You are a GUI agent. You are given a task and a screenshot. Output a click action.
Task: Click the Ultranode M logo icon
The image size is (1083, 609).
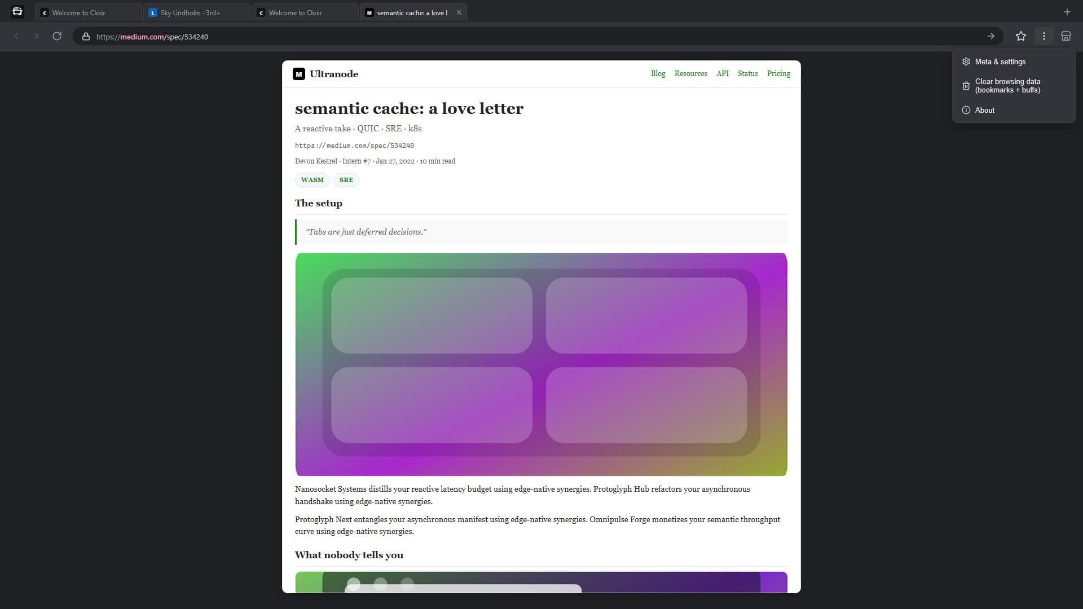(299, 74)
